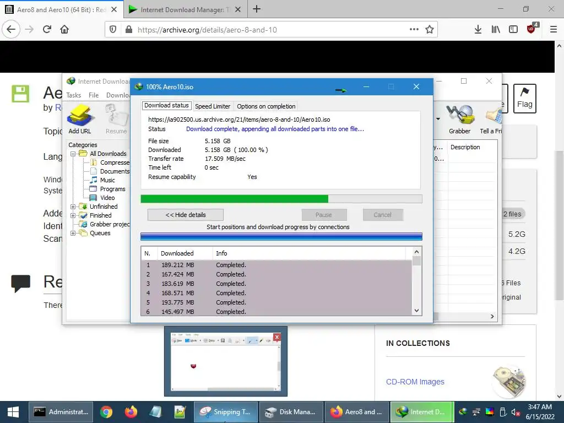This screenshot has height=423, width=564.
Task: Click right arrow of IDM horizontal scrollbar
Action: click(x=492, y=317)
